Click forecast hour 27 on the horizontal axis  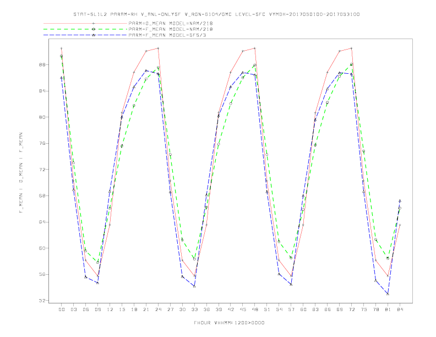point(170,309)
